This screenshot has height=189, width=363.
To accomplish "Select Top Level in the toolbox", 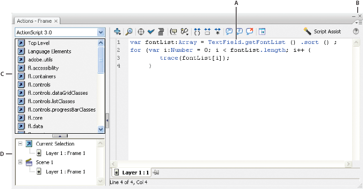I will (39, 43).
